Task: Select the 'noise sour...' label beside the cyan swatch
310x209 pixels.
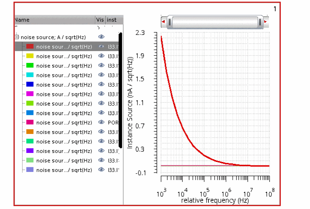Action: tap(64, 75)
